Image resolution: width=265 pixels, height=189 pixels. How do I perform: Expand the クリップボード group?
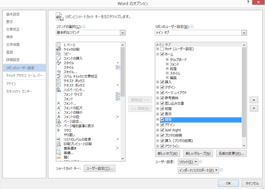coord(167,59)
